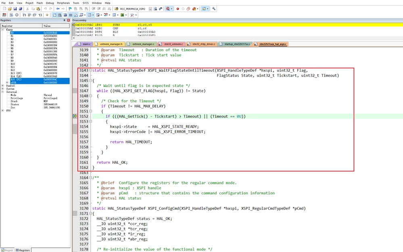Open the Debug menu

tap(50, 3)
